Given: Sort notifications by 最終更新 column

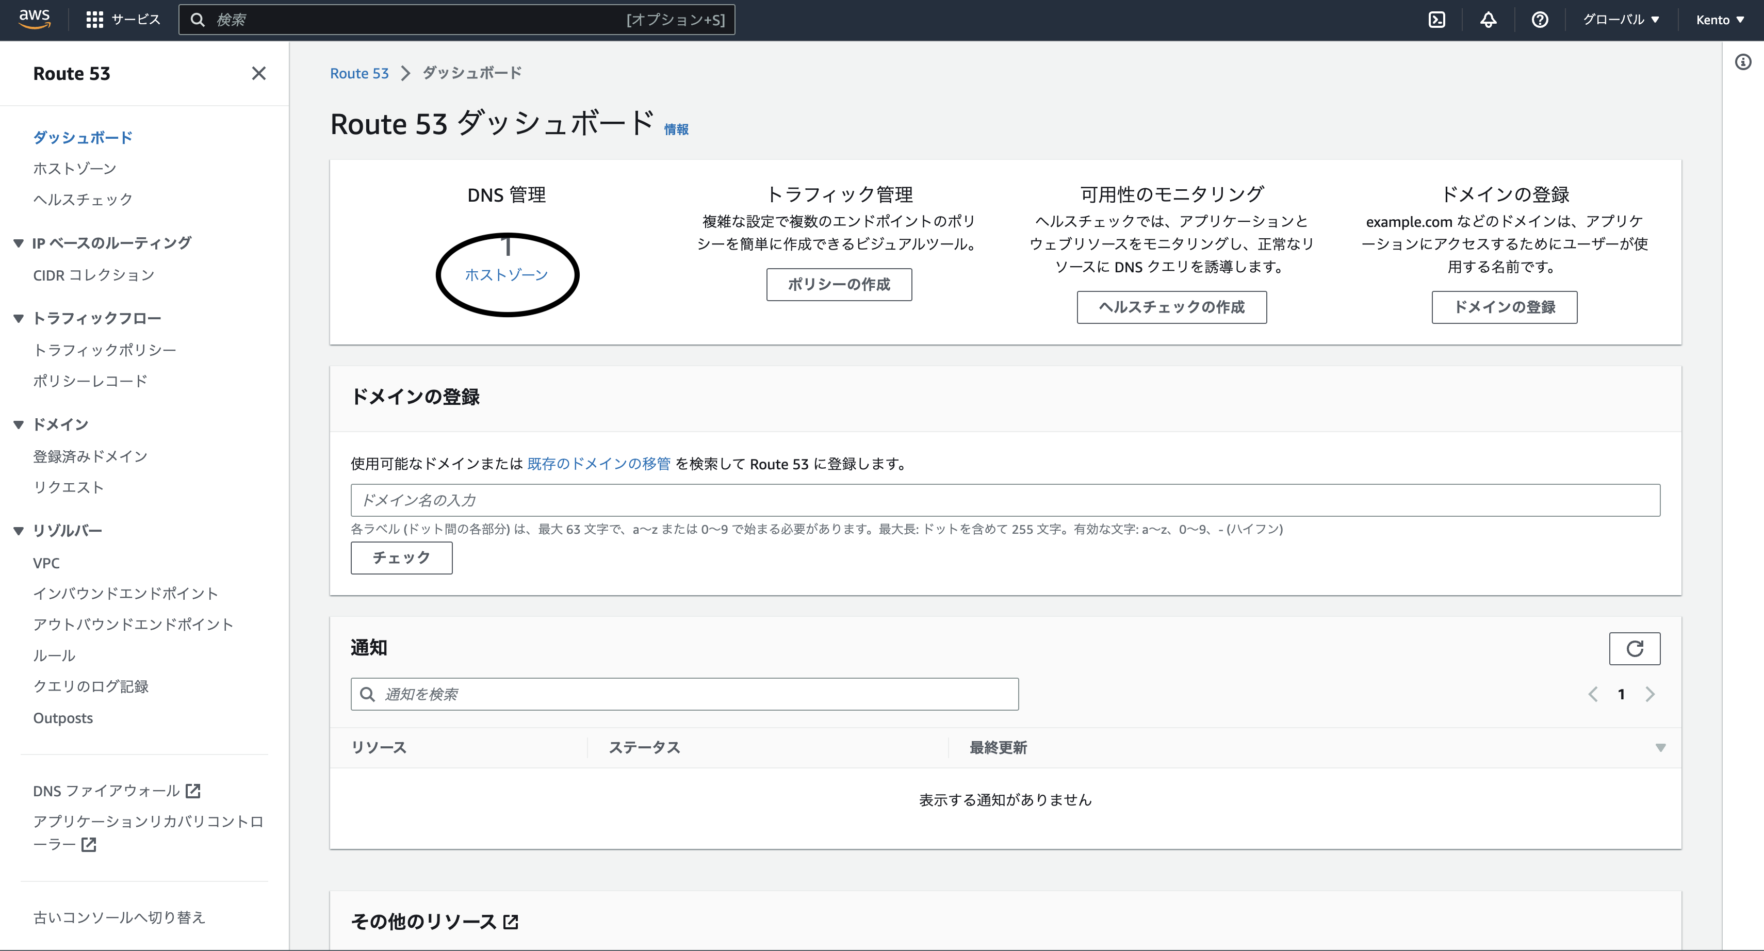Looking at the screenshot, I should 998,748.
